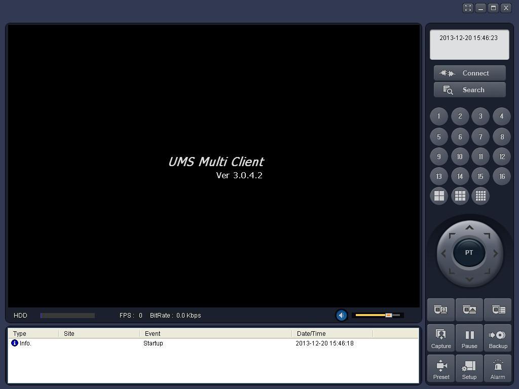Open Search playback mode
519x389 pixels.
pyautogui.click(x=469, y=90)
